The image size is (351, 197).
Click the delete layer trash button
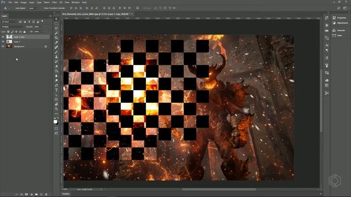click(46, 195)
